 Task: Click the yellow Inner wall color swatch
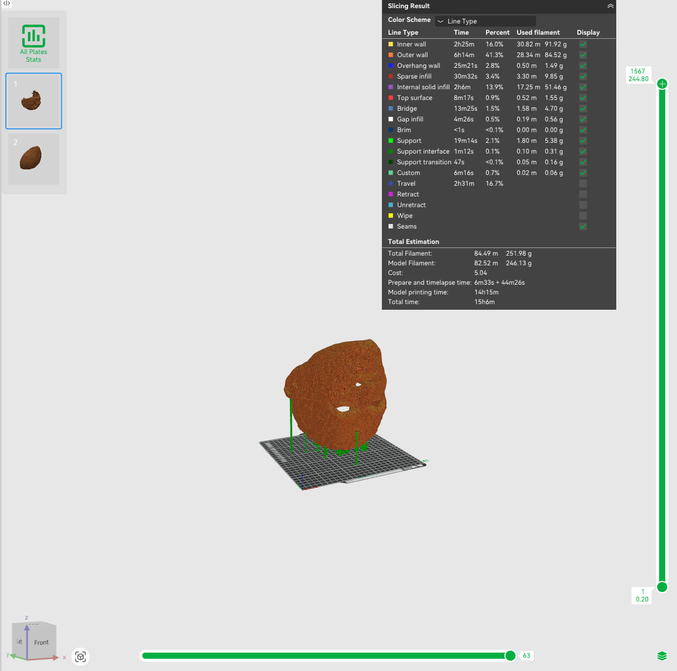point(391,44)
